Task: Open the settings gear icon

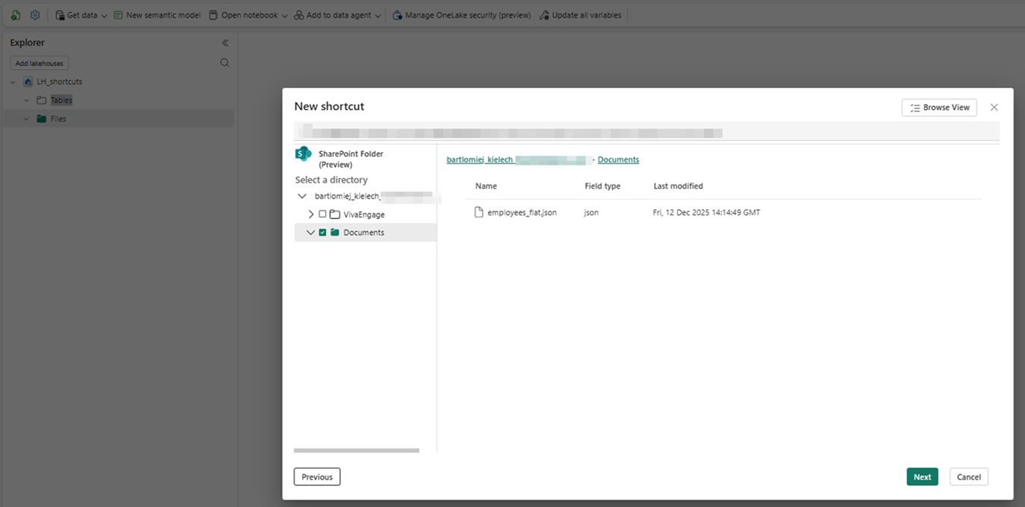Action: (x=35, y=15)
